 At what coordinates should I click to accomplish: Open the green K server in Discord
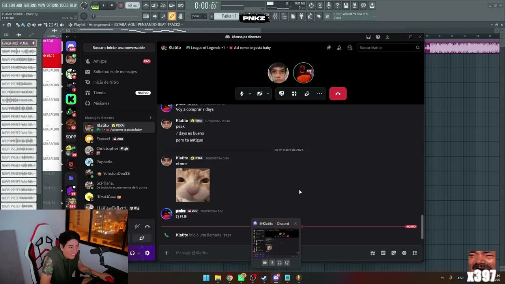click(71, 99)
